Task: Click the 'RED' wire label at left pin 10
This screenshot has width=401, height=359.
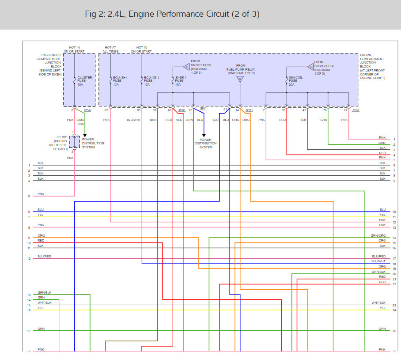Action: [x=41, y=240]
